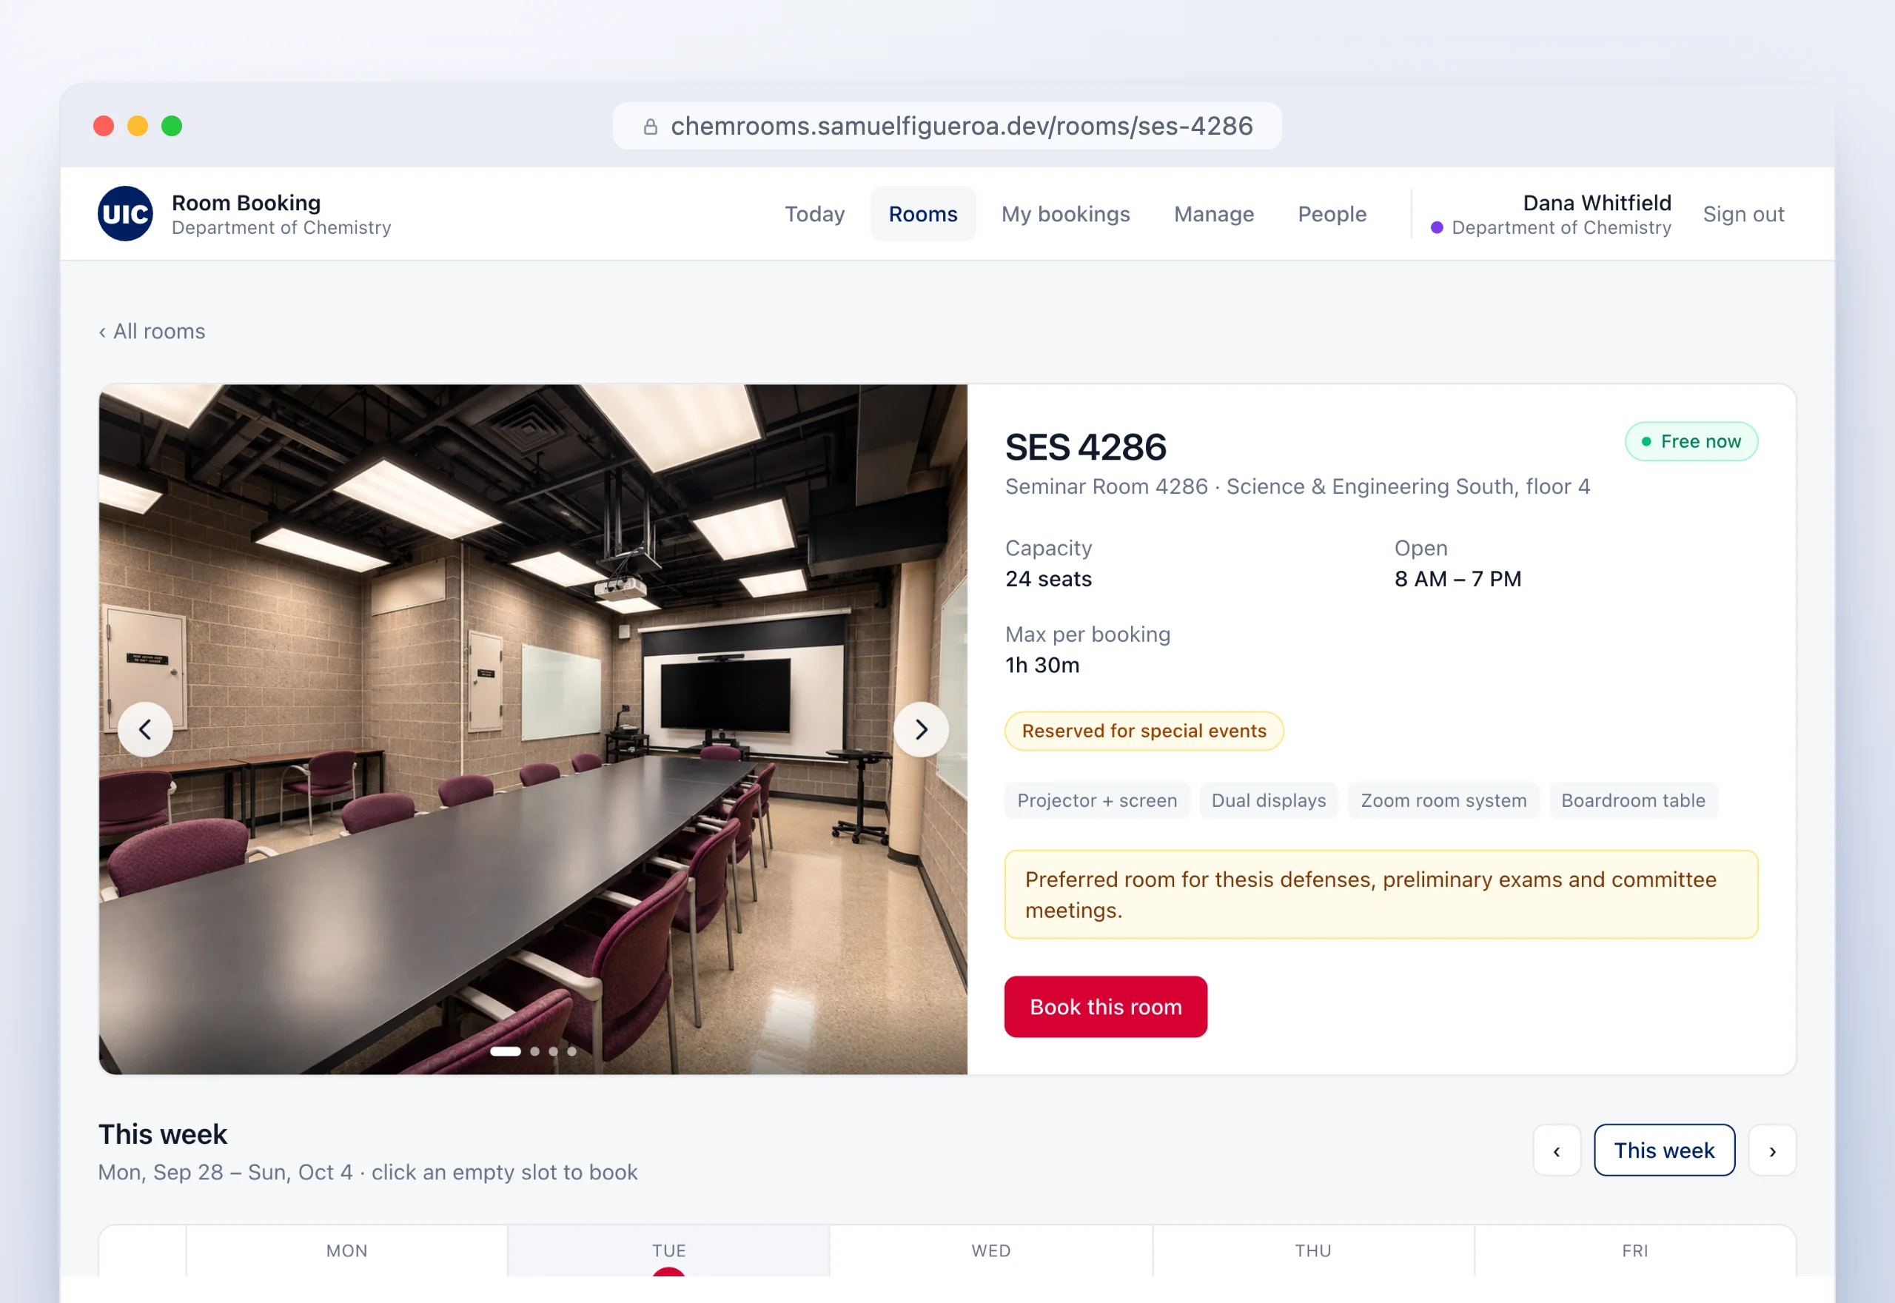Jump to the third carousel photo dot
Viewport: 1895px width, 1303px height.
pyautogui.click(x=553, y=1051)
